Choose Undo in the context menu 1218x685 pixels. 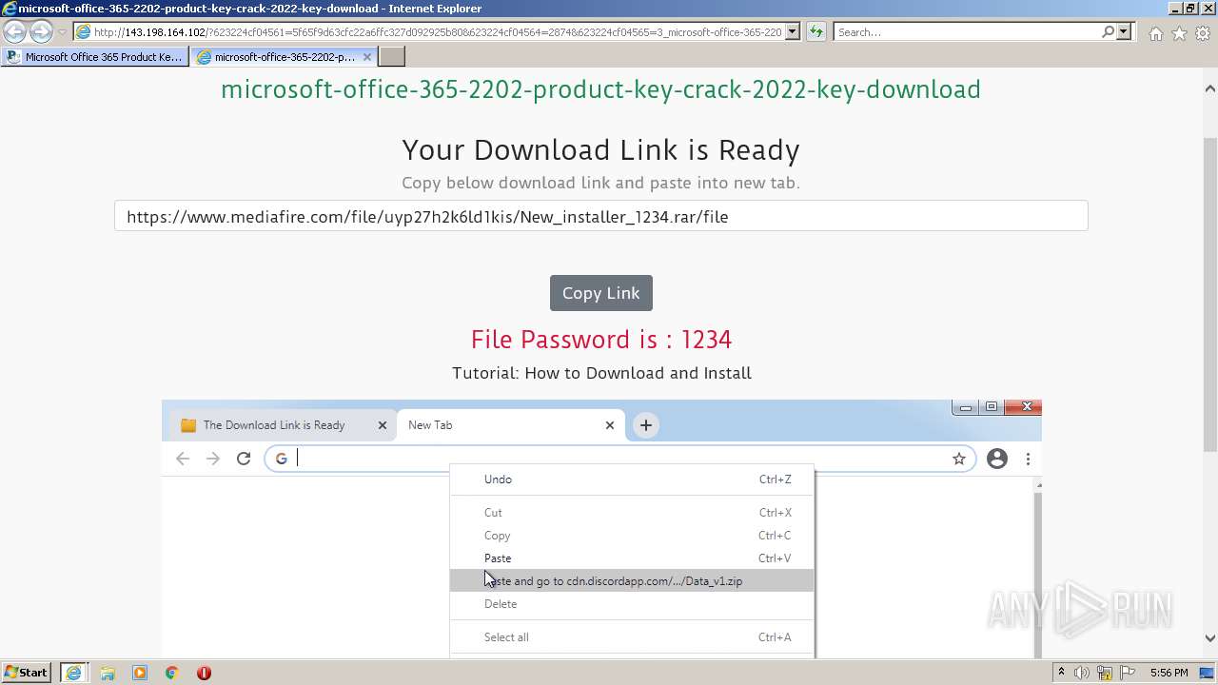632,479
